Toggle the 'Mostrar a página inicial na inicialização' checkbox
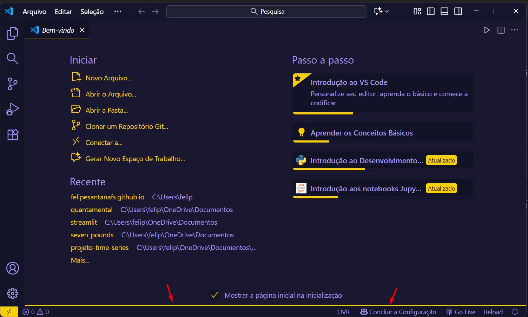 214,295
